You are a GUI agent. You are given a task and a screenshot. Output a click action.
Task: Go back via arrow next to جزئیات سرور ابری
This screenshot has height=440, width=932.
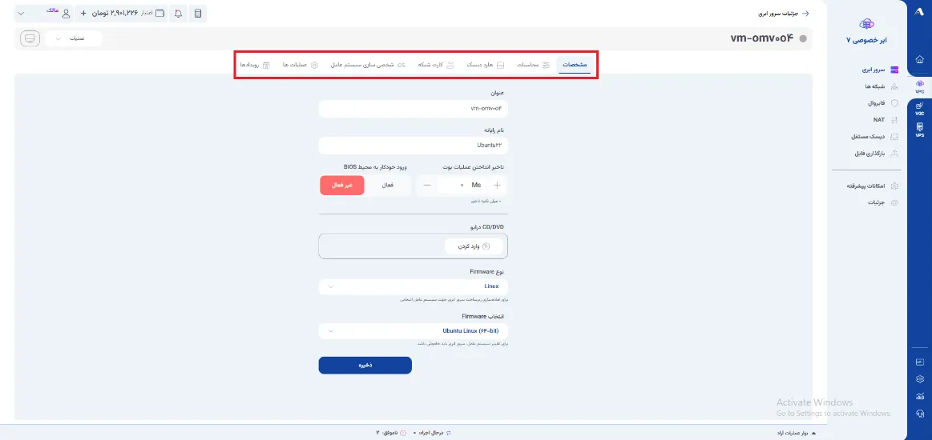(x=806, y=13)
